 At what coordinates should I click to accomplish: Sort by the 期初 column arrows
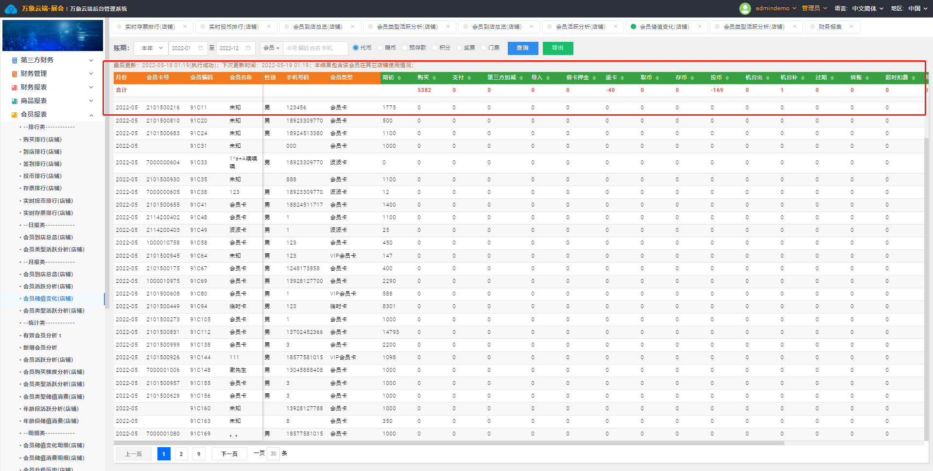tap(399, 78)
